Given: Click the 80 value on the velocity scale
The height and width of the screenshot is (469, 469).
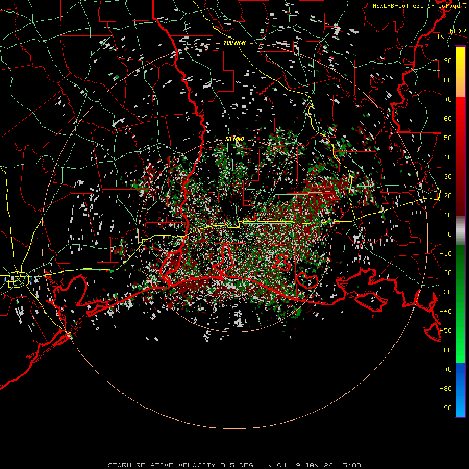Looking at the screenshot, I should 448,80.
